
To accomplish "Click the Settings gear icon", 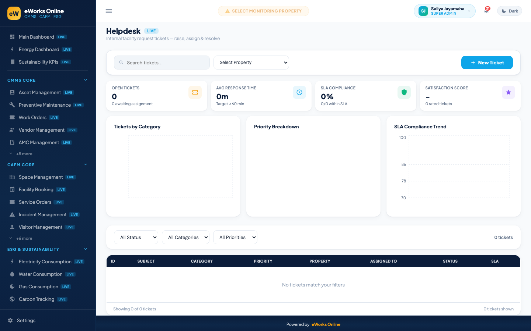I will tap(10, 320).
